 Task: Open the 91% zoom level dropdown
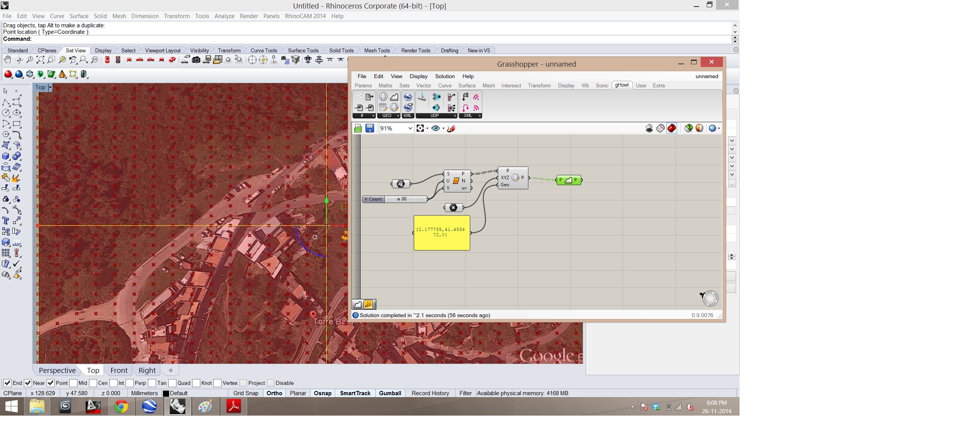[410, 129]
